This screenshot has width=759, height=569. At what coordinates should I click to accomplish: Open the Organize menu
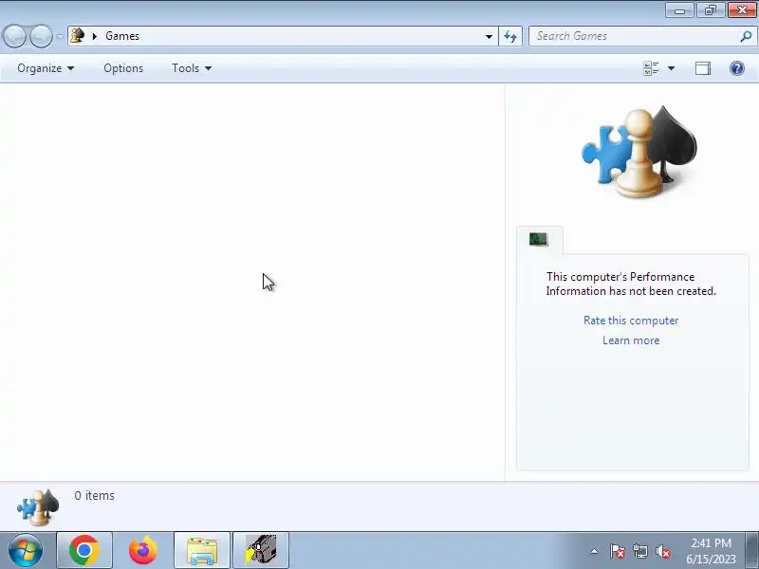tap(46, 68)
